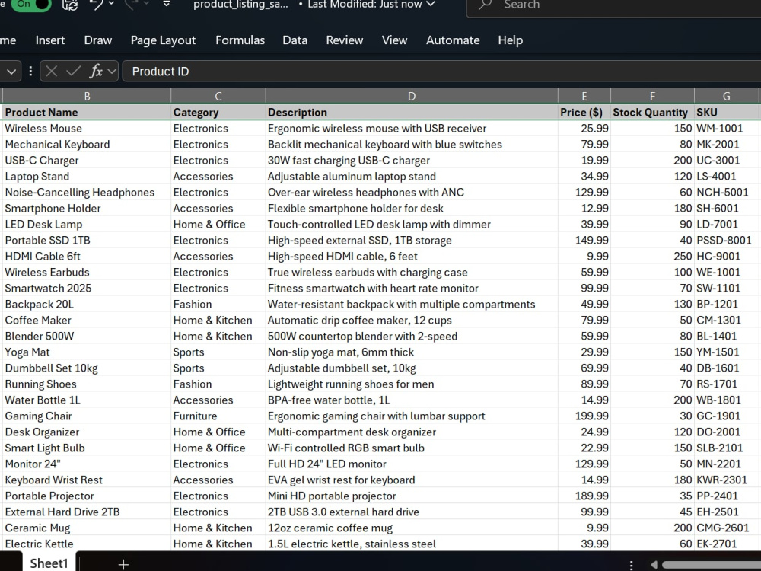Viewport: 761px width, 571px height.
Task: Click the Undo arrow icon
Action: 97,5
